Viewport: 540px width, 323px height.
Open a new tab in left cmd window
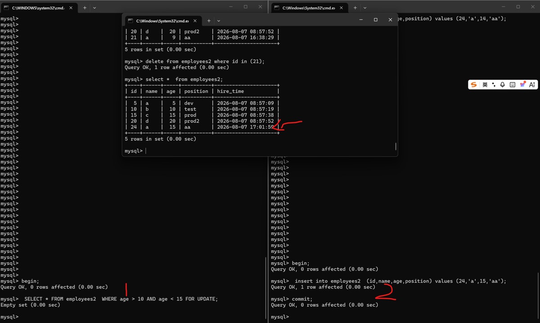pyautogui.click(x=85, y=8)
